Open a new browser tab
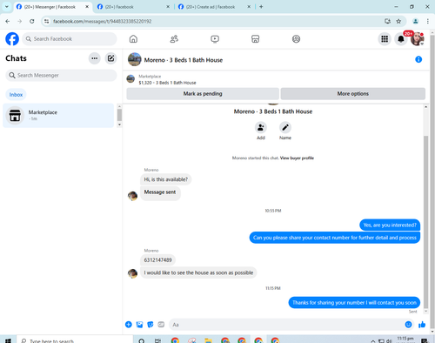435x343 pixels. tap(261, 7)
